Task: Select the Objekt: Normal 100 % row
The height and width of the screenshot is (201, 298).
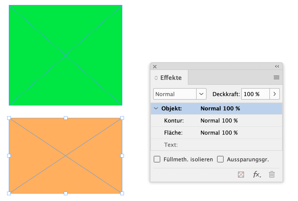Action: coord(220,108)
